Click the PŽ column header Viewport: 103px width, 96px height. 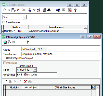(94, 88)
